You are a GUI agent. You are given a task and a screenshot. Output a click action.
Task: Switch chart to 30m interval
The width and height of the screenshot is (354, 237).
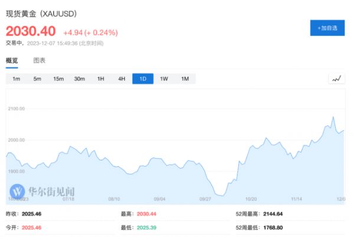point(79,79)
